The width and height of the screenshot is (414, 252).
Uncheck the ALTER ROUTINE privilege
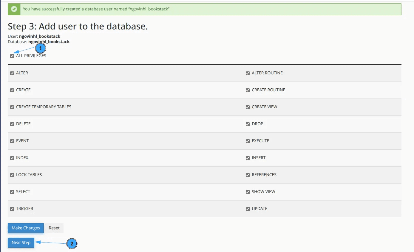[248, 73]
